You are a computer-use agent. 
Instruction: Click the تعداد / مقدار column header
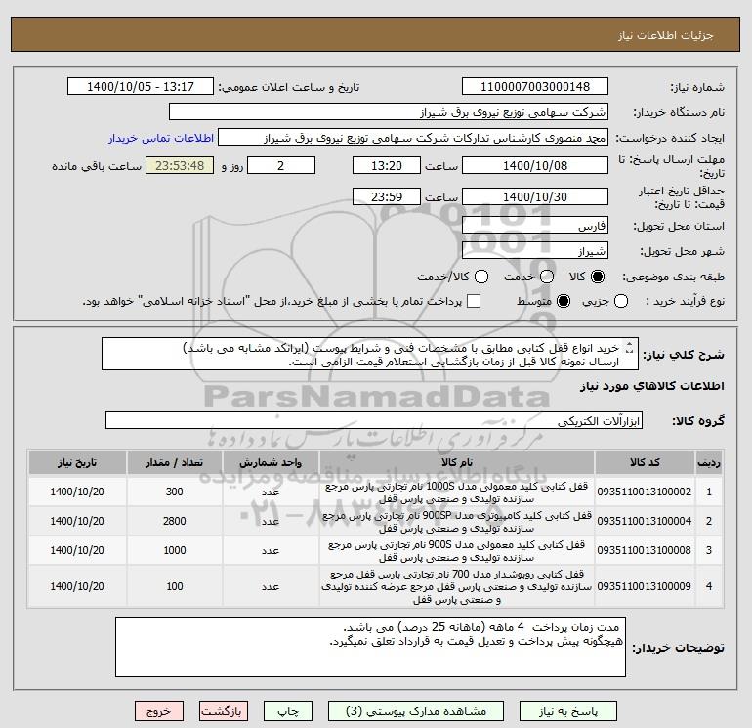[x=174, y=463]
